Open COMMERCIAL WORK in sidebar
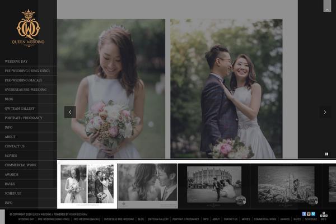Viewport: 336px width, 224px height. pos(21,165)
